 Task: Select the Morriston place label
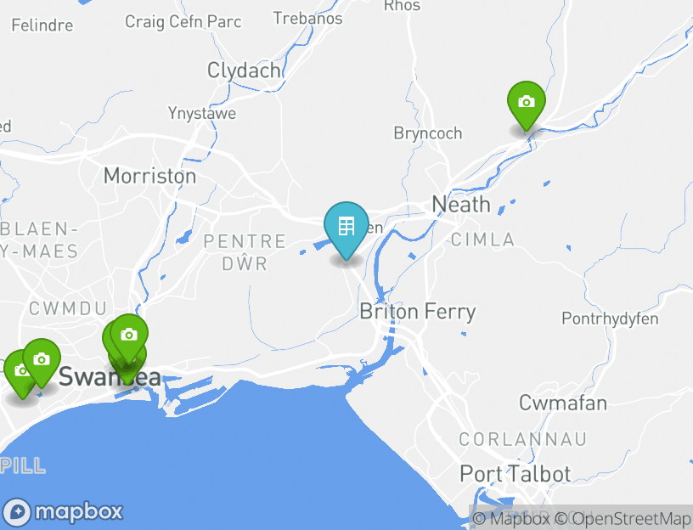[x=149, y=176]
